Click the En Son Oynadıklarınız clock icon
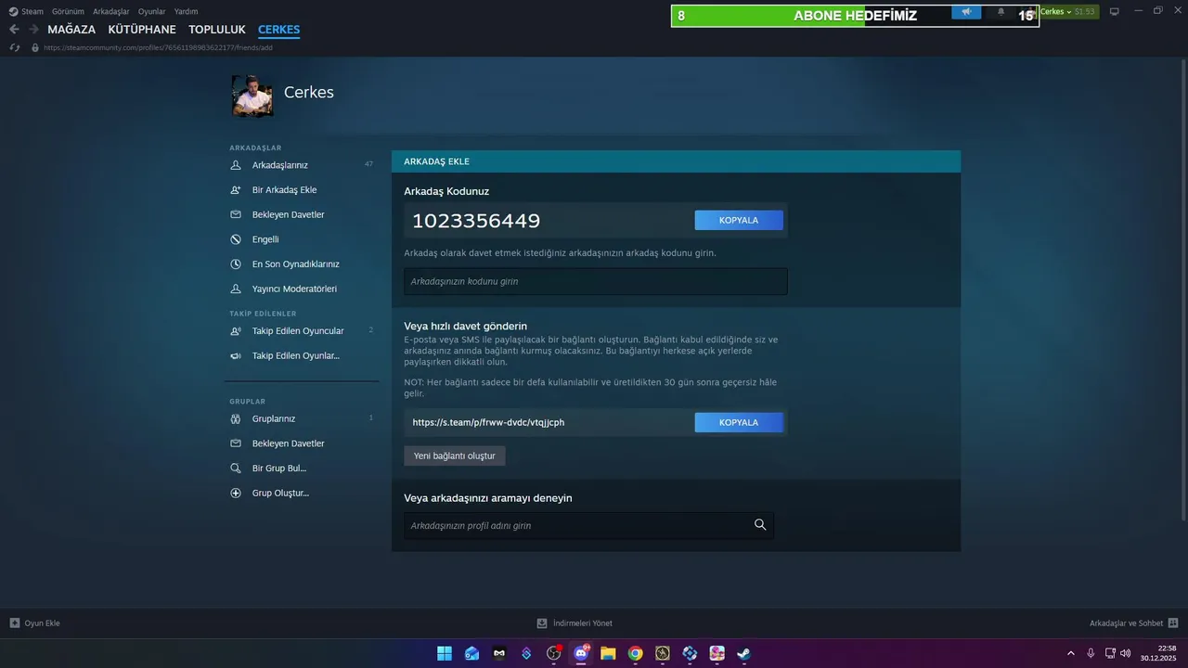 236,264
